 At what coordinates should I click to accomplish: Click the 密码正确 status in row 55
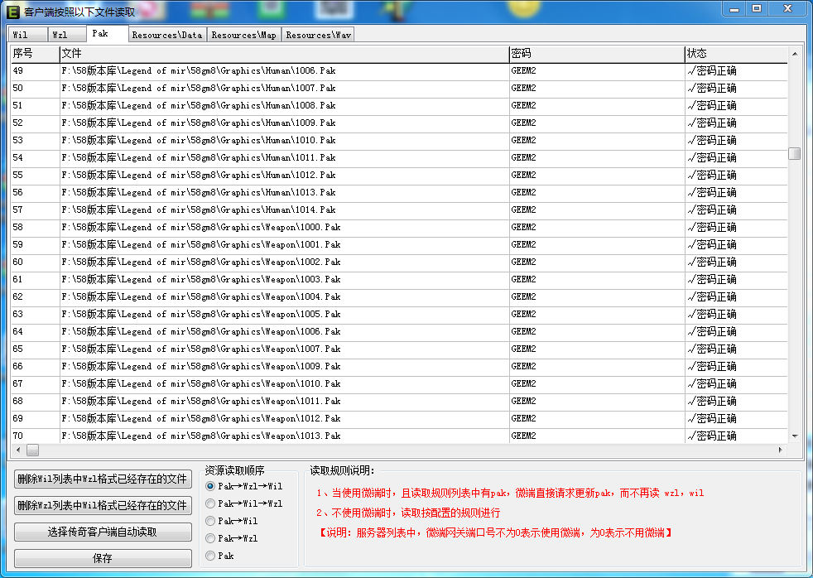click(x=713, y=176)
